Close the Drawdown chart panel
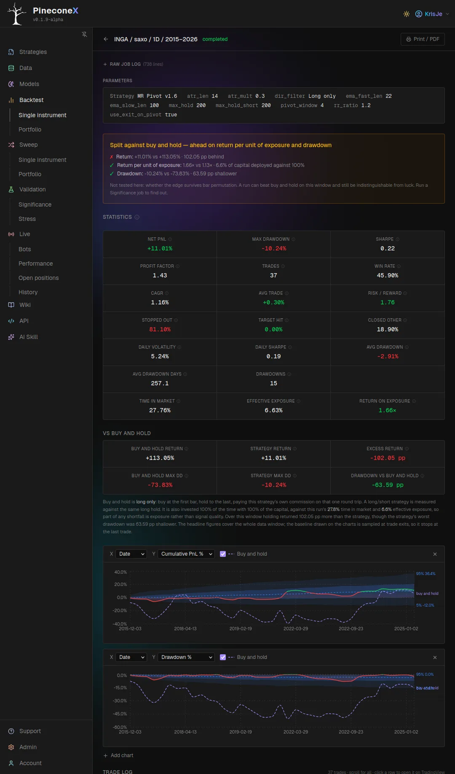Screen dimensions: 455x774 [435, 657]
